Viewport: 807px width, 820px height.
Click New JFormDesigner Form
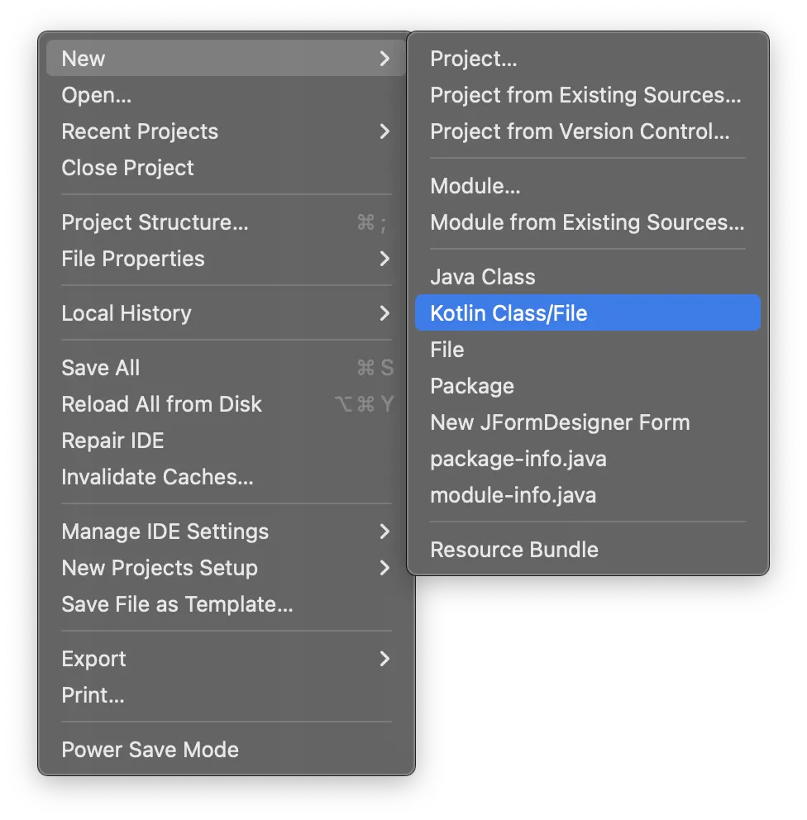click(560, 422)
